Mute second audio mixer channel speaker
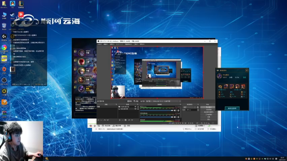The height and width of the screenshot is (161, 287). pos(175,117)
